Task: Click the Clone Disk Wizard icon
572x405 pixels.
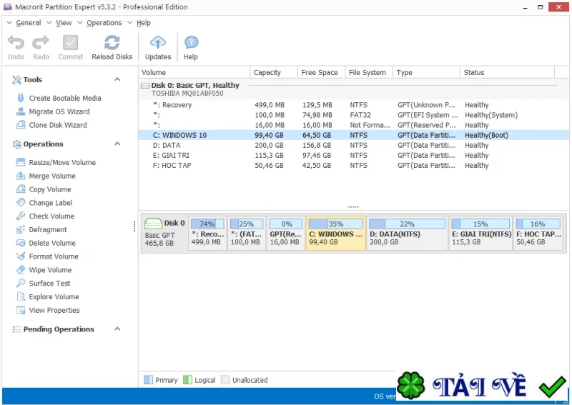Action: (x=21, y=125)
